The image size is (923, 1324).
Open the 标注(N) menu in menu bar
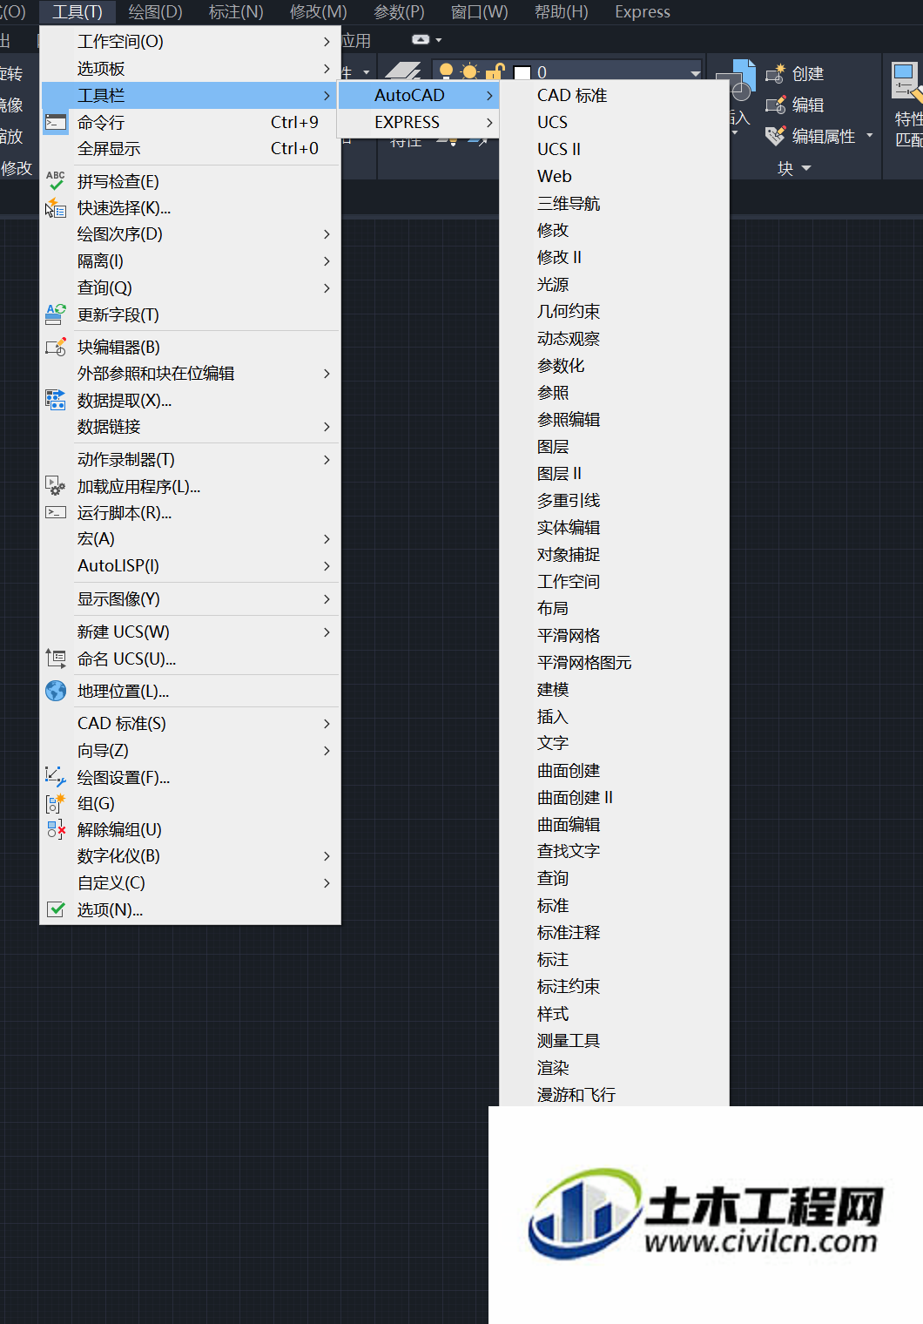click(236, 12)
